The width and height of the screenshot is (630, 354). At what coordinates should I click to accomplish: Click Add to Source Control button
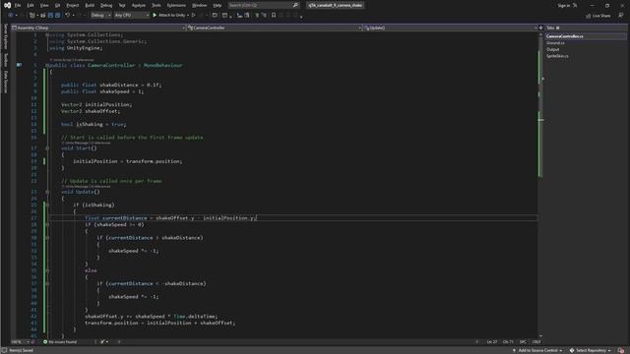coord(536,350)
